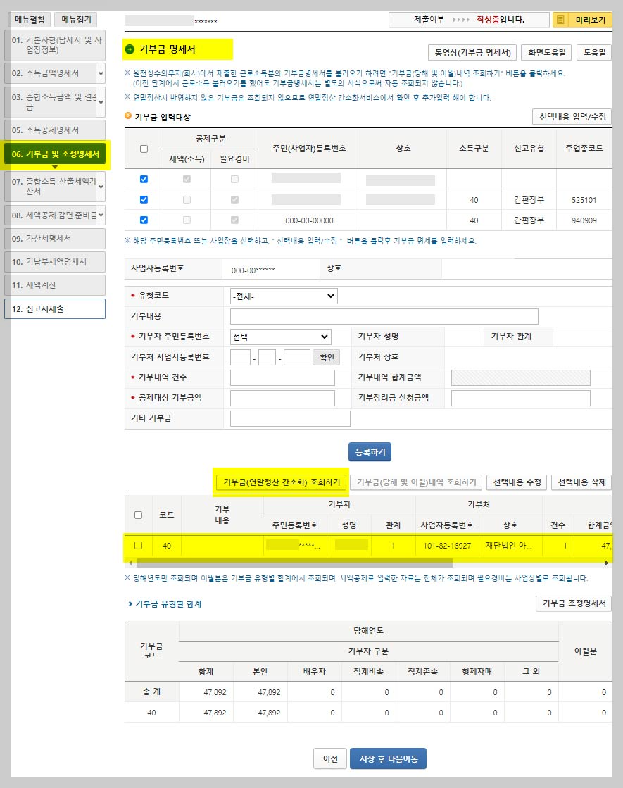
Task: Open menu 10. 기납부세액명세서
Action: tap(55, 262)
